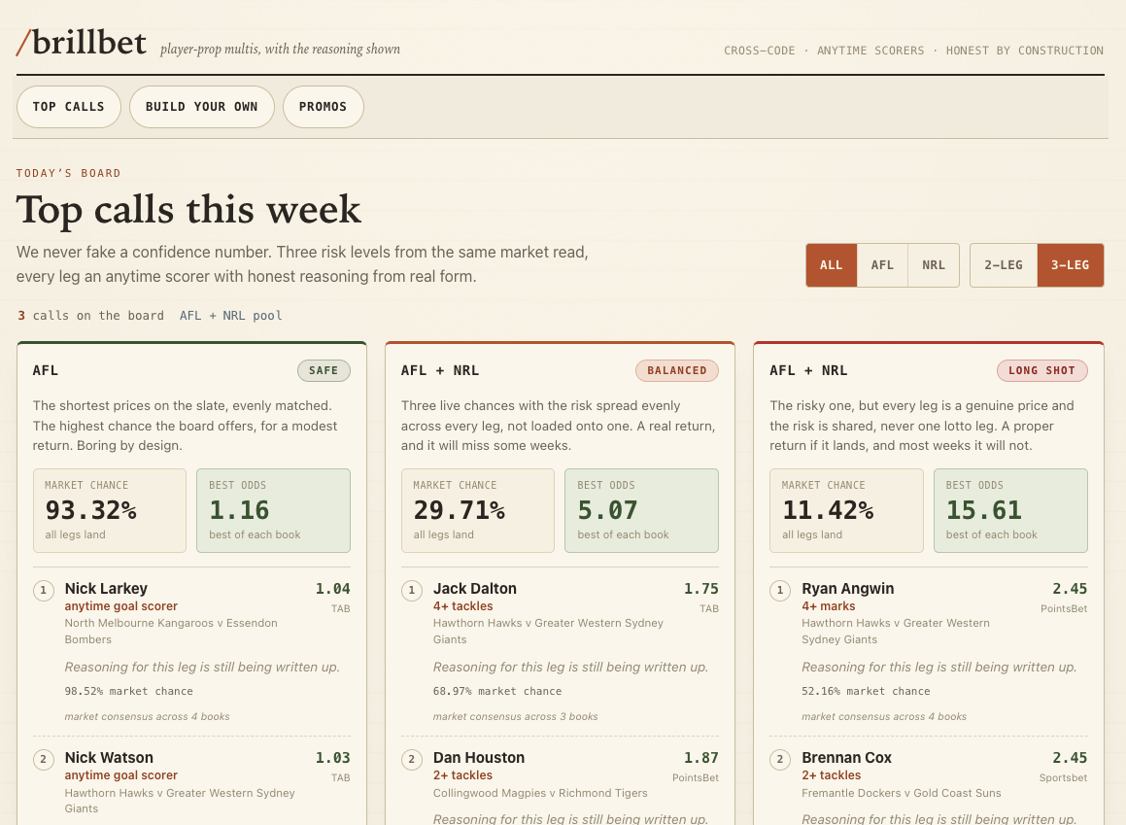Click 'market consensus across 3 books' note
Viewport: 1126px width, 825px height.
515,716
